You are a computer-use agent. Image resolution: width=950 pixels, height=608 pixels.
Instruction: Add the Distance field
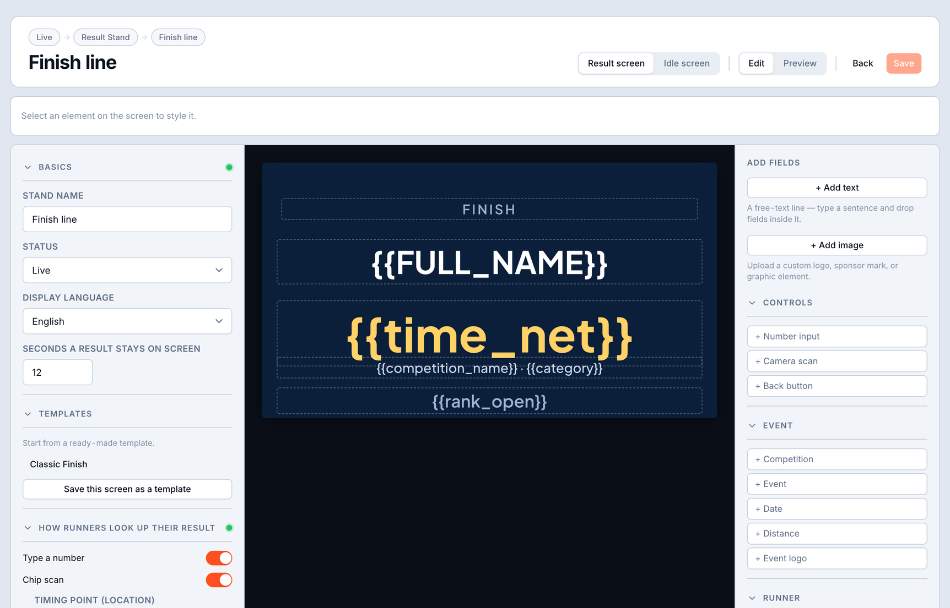click(x=837, y=533)
